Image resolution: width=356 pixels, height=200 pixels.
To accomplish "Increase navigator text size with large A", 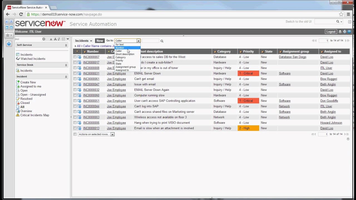I will coord(55,39).
